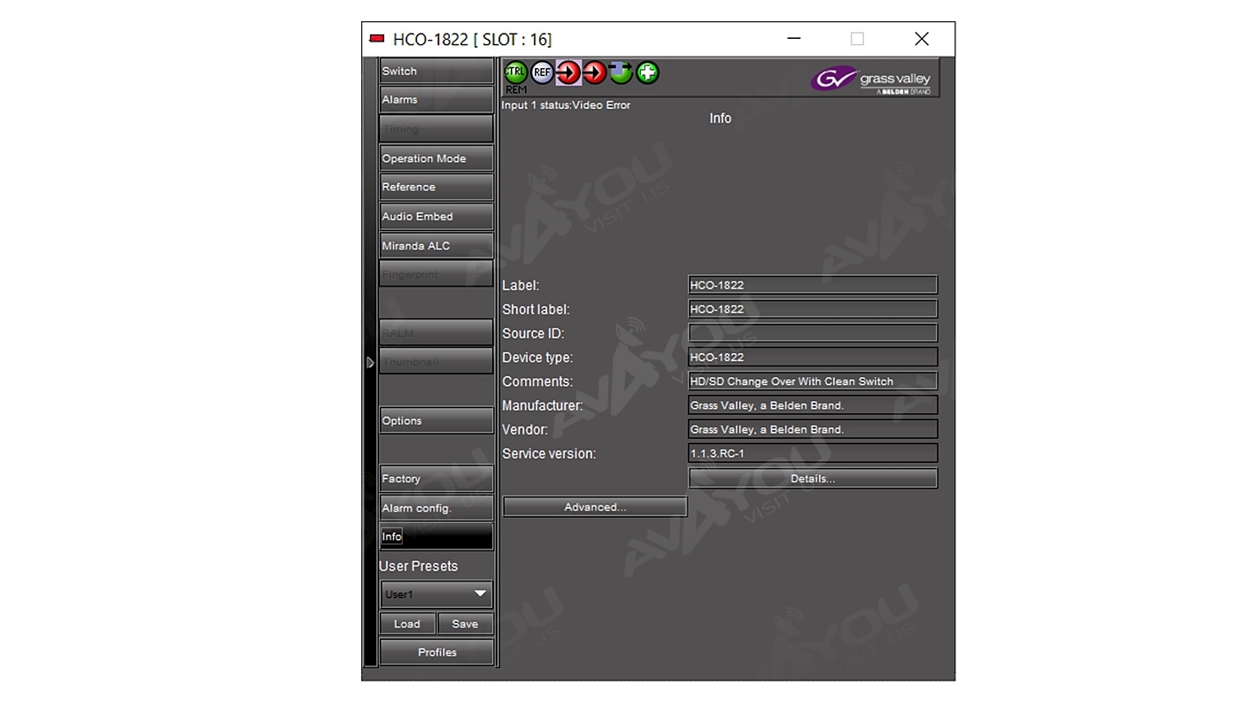Show the Audio Embed settings
Image resolution: width=1259 pixels, height=708 pixels.
coord(436,217)
